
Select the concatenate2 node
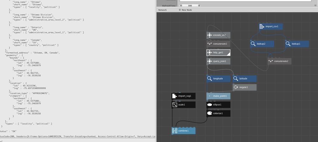(280, 61)
